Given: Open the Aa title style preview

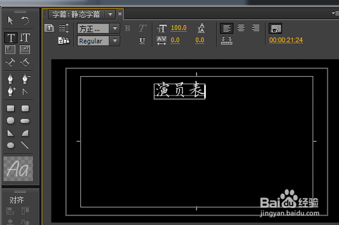Looking at the screenshot, I should [x=18, y=169].
